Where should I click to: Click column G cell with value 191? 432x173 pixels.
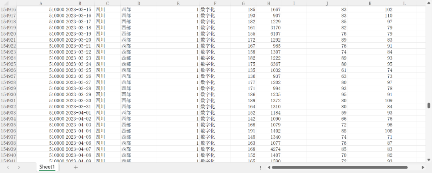243,131
